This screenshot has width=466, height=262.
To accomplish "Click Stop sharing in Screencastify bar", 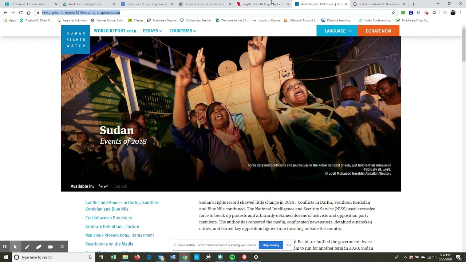I will 271,245.
